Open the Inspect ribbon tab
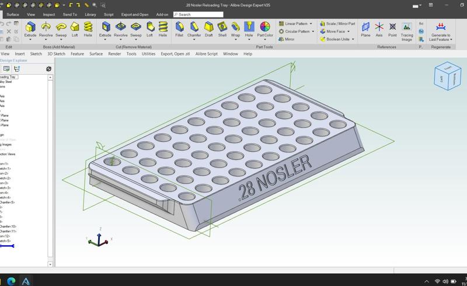Image resolution: width=467 pixels, height=286 pixels. (49, 14)
